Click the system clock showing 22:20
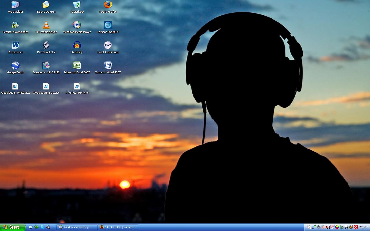Viewport: 370px width, 231px height. point(363,227)
